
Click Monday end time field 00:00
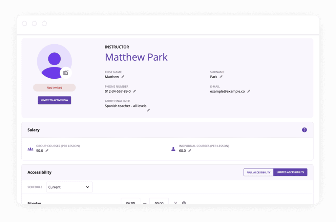click(x=159, y=202)
